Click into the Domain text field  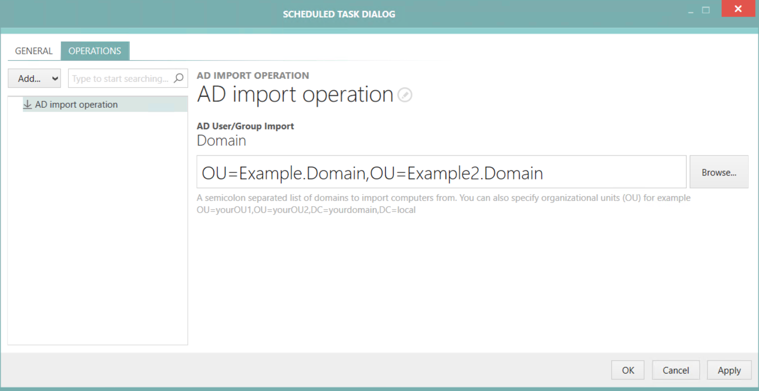(441, 173)
